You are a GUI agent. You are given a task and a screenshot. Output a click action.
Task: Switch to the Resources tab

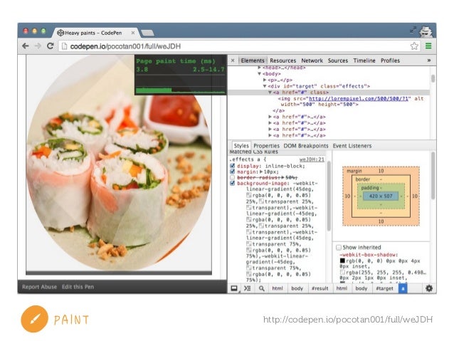coord(283,61)
